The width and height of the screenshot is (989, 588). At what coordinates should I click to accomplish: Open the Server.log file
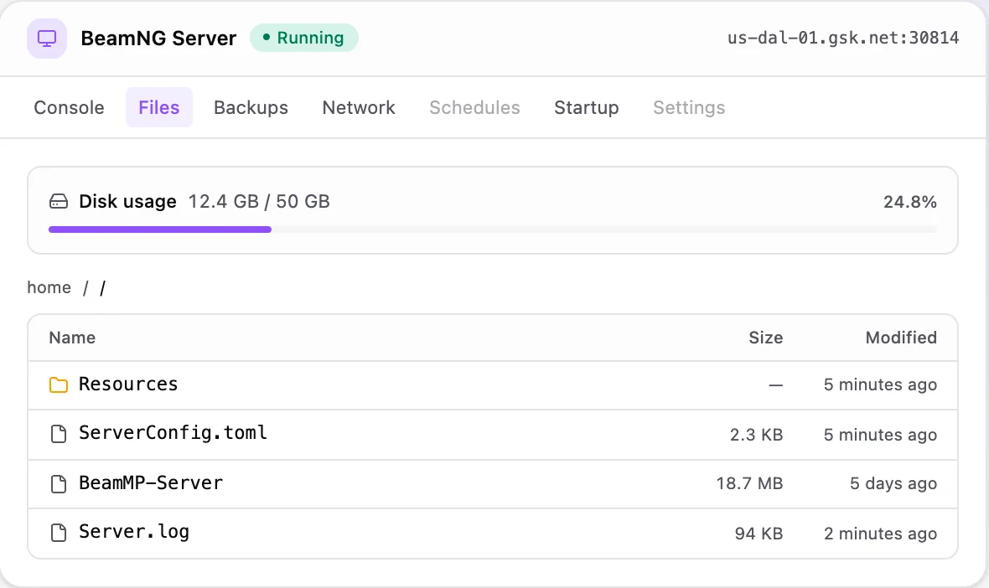134,533
